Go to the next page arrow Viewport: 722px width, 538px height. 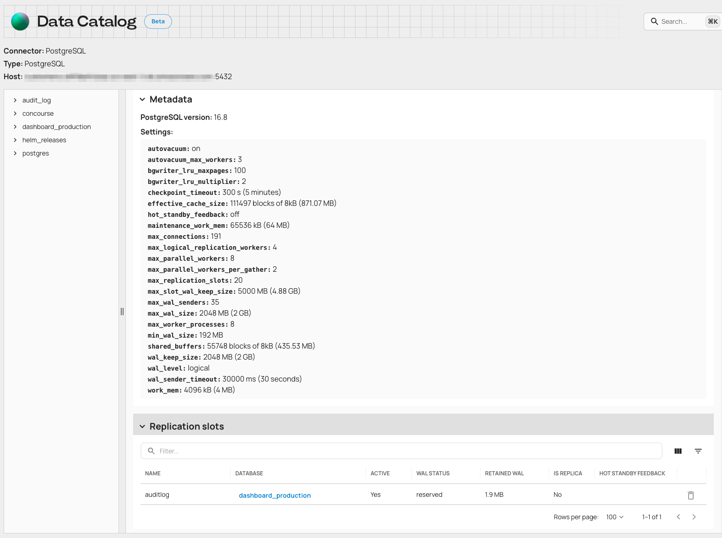point(694,517)
